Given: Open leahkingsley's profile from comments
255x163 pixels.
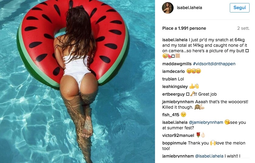Looking at the screenshot, I should (175, 87).
